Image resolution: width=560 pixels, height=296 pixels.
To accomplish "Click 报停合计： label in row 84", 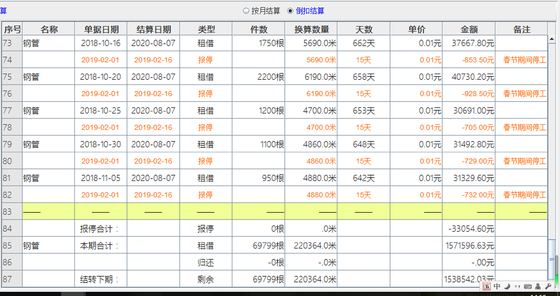I will point(101,229).
